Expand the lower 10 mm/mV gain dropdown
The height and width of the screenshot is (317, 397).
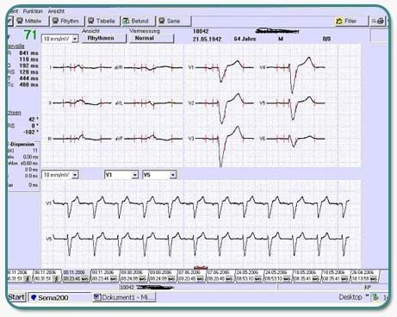pos(75,175)
